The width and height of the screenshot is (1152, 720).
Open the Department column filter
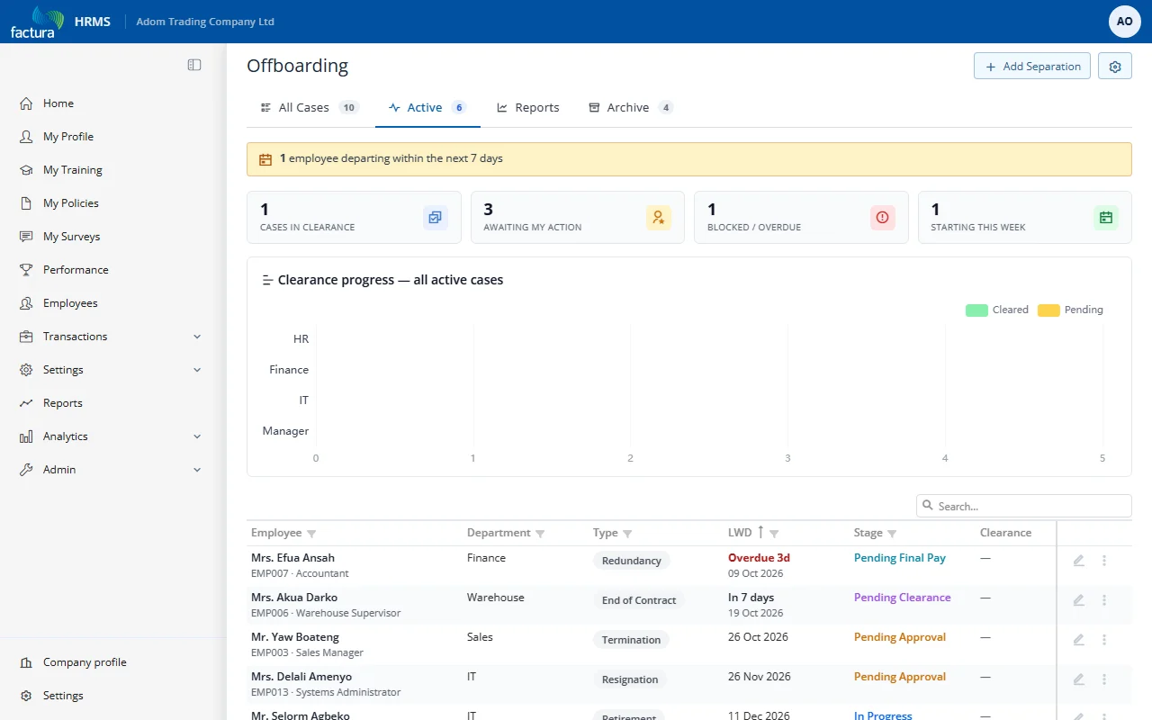[540, 534]
